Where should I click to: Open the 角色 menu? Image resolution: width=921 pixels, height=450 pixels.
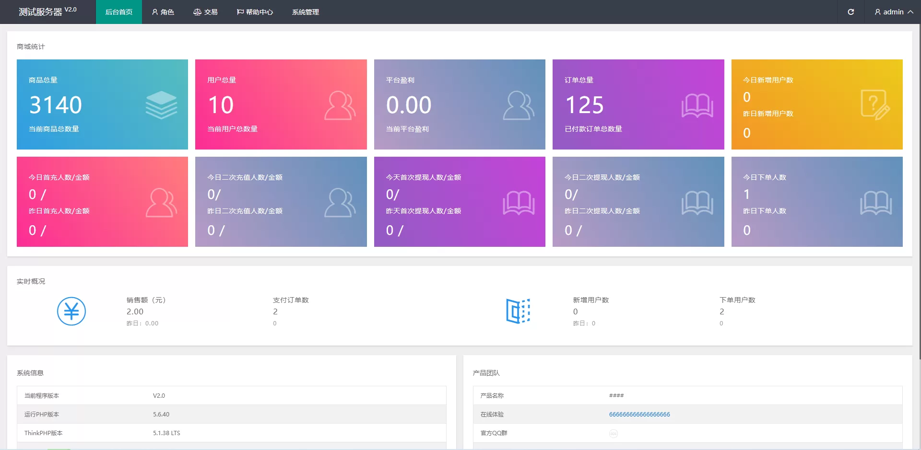[x=163, y=12]
